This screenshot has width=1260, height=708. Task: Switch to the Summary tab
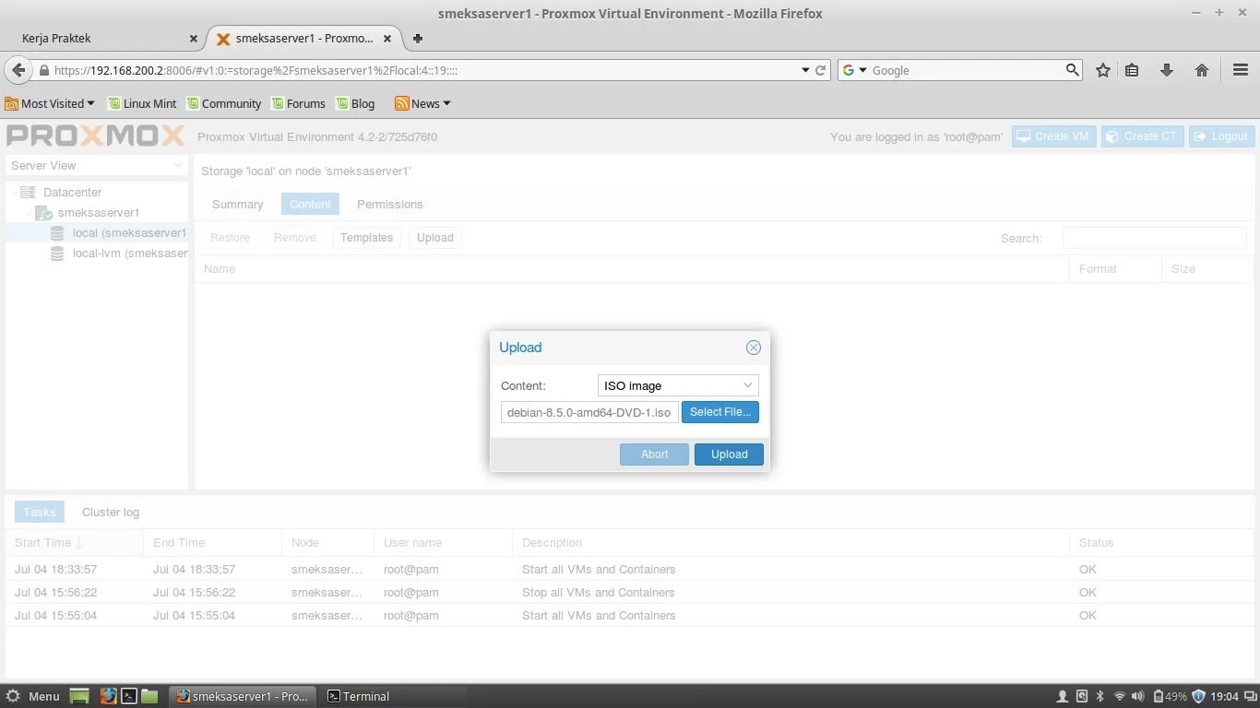[237, 205]
